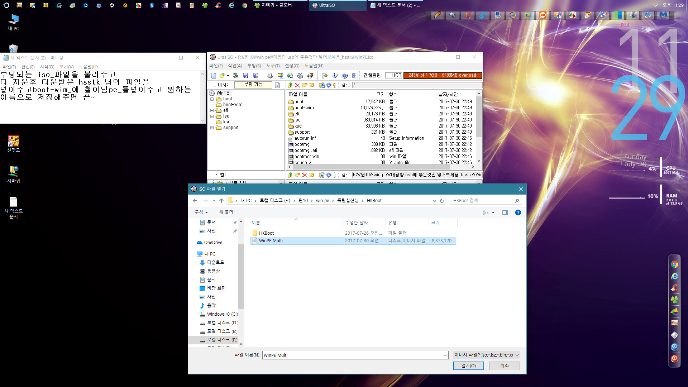Click the Bluetooth icon in top taskbar
The image size is (688, 387).
(x=152, y=5)
